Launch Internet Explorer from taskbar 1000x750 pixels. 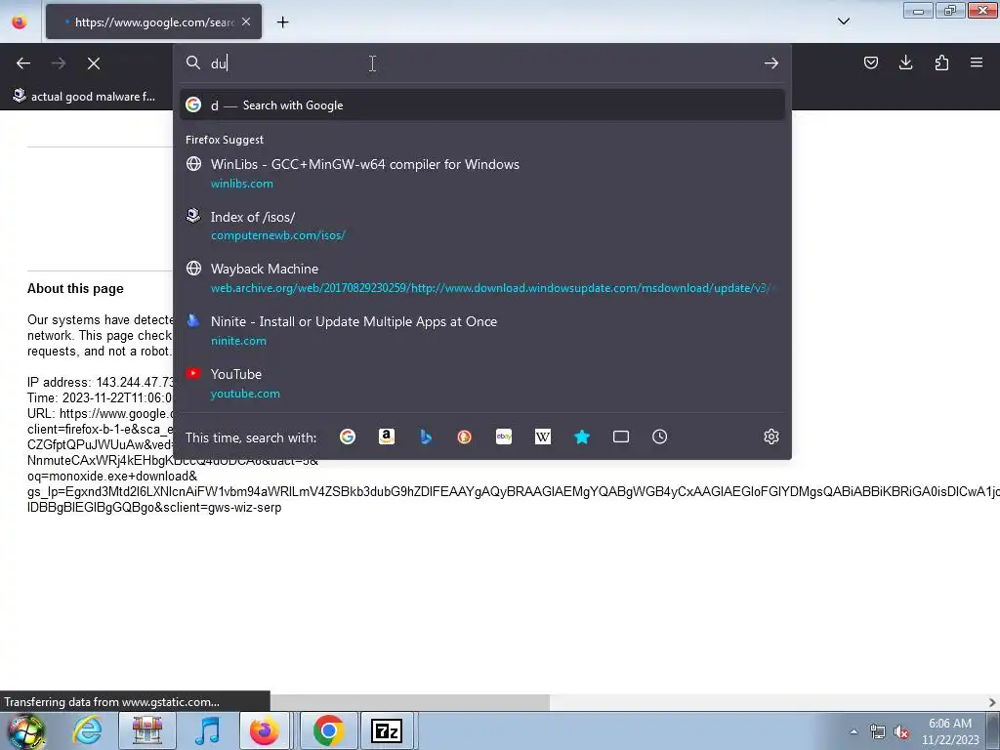tap(87, 730)
